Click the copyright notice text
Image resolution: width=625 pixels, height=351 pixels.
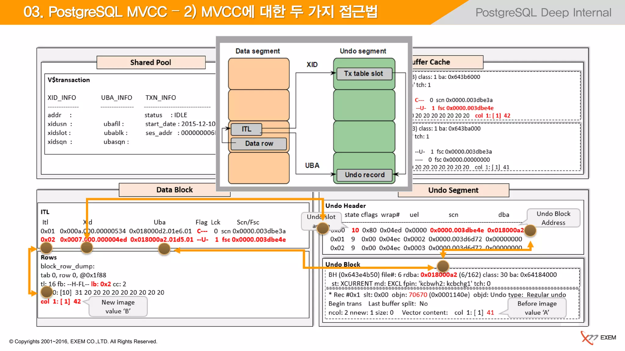pyautogui.click(x=83, y=342)
